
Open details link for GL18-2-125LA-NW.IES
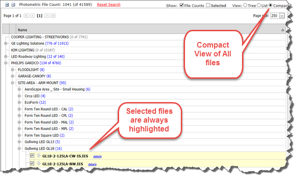[93, 164]
